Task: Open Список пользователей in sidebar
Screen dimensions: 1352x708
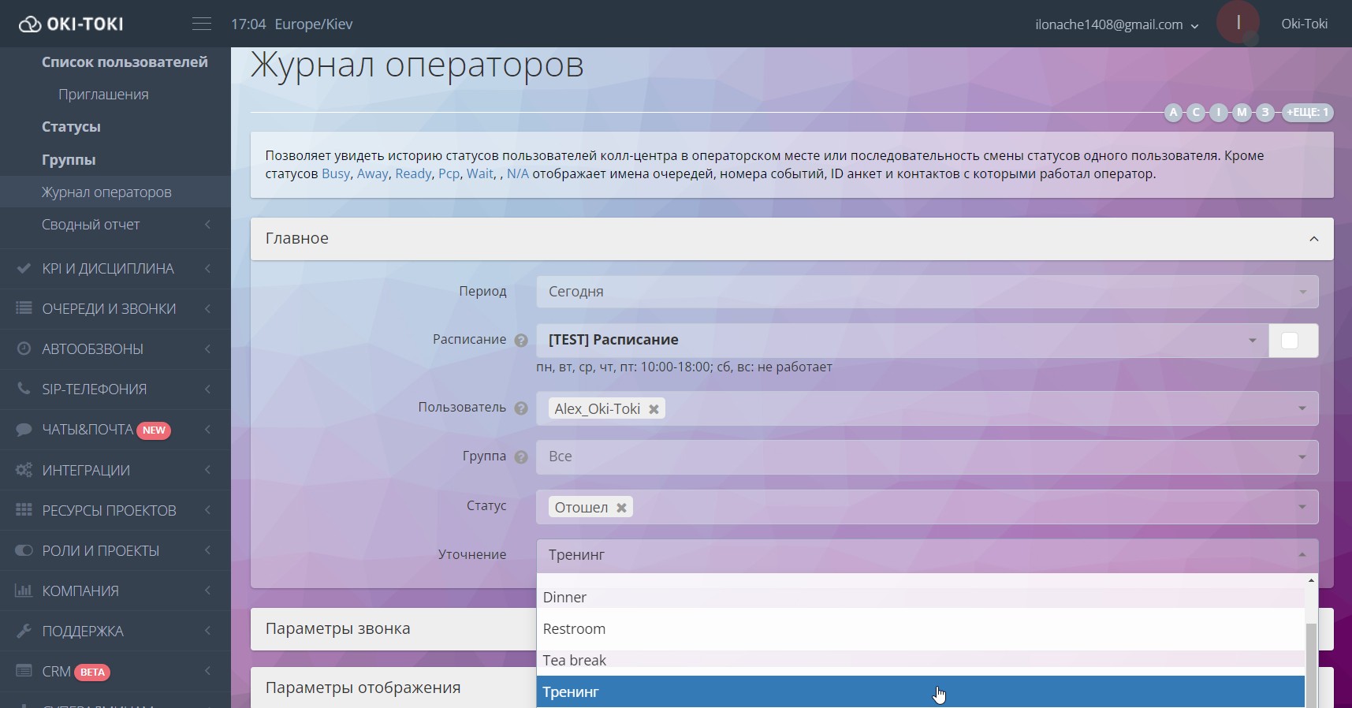Action: coord(125,62)
